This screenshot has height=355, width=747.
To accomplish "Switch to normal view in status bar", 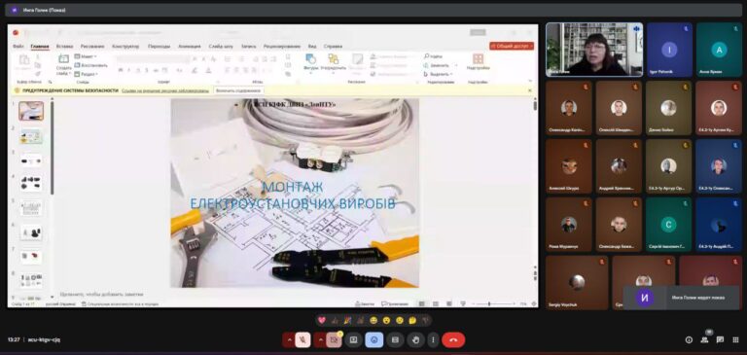I will pyautogui.click(x=421, y=303).
